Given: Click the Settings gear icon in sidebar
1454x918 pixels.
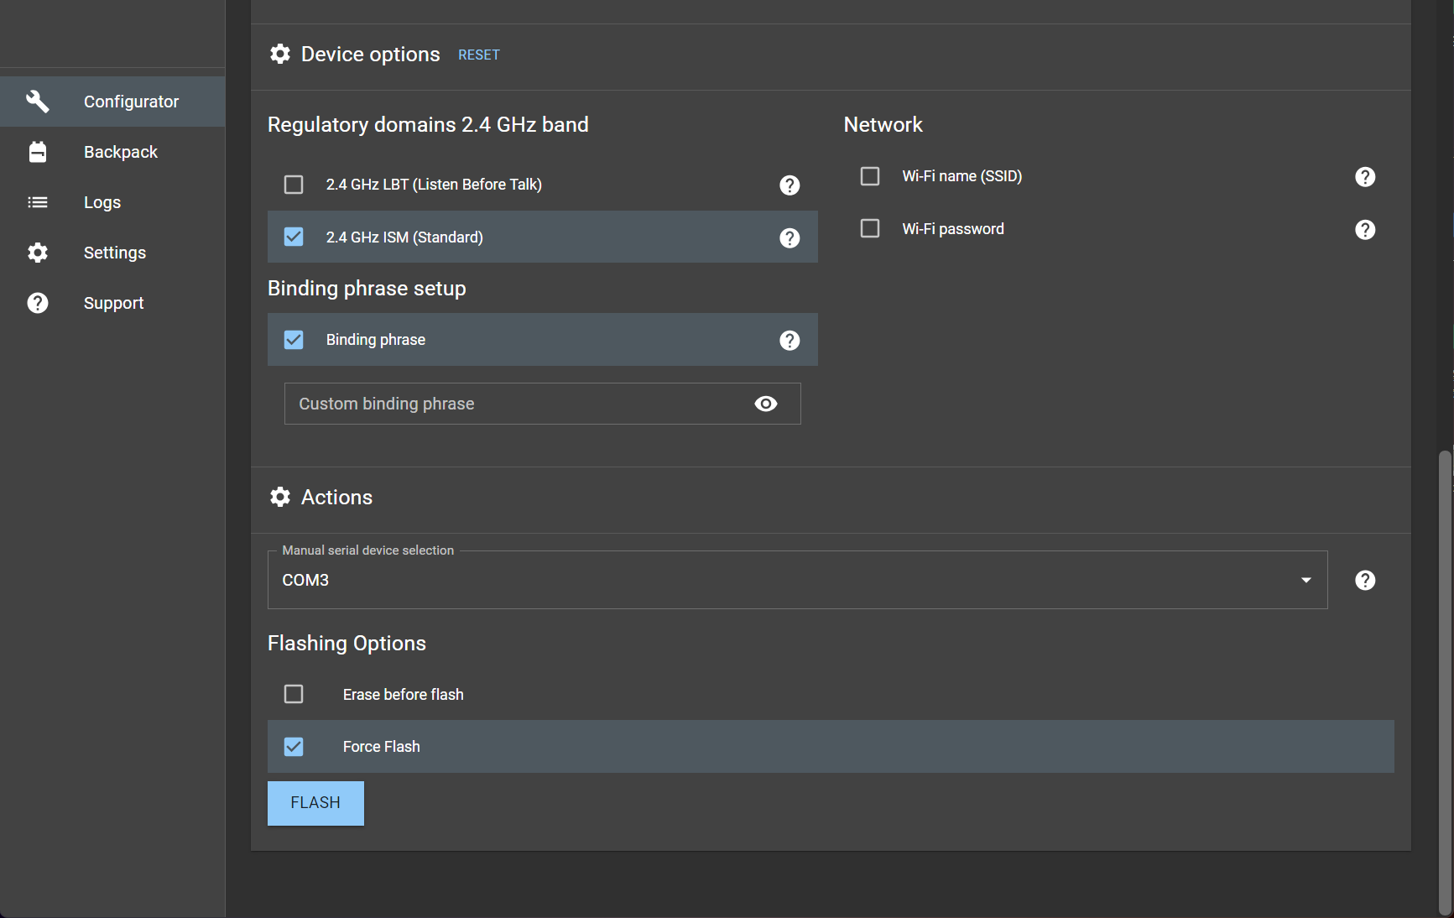Looking at the screenshot, I should point(38,253).
